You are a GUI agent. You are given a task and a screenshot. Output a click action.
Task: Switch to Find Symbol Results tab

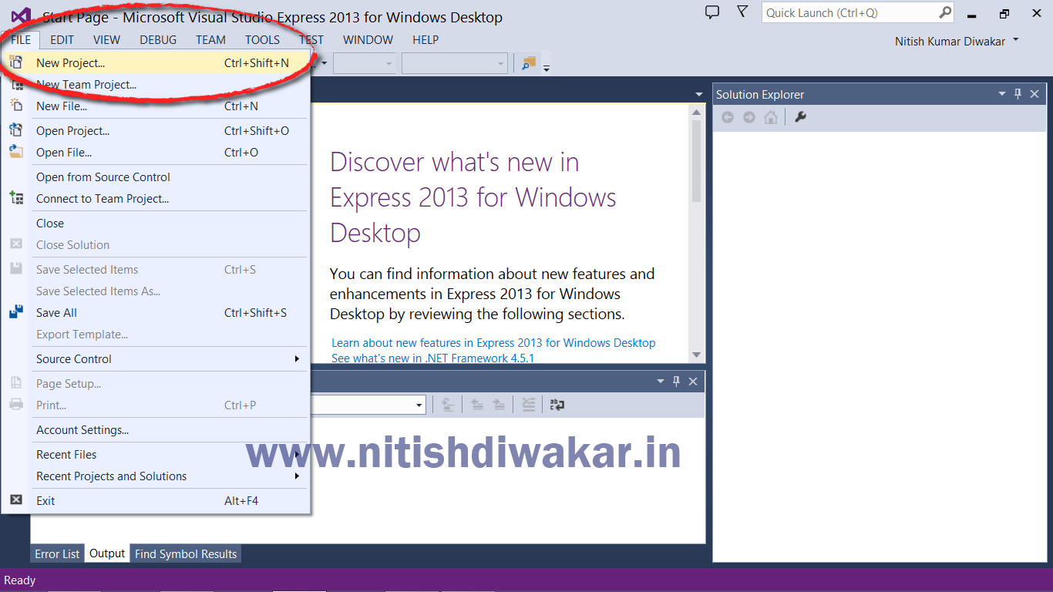click(186, 553)
